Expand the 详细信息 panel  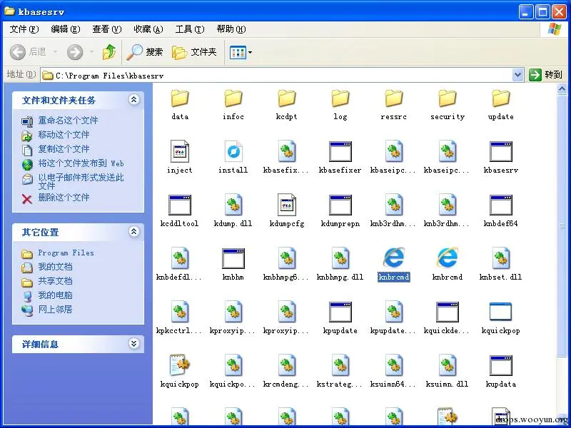[134, 344]
